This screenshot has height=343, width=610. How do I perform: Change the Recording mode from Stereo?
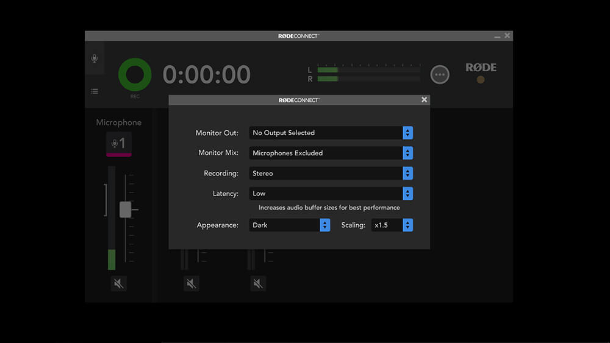[x=331, y=173]
